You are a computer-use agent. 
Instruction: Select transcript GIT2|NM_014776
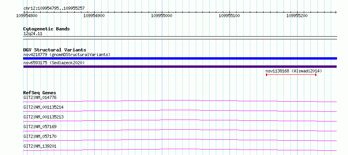pos(40,97)
